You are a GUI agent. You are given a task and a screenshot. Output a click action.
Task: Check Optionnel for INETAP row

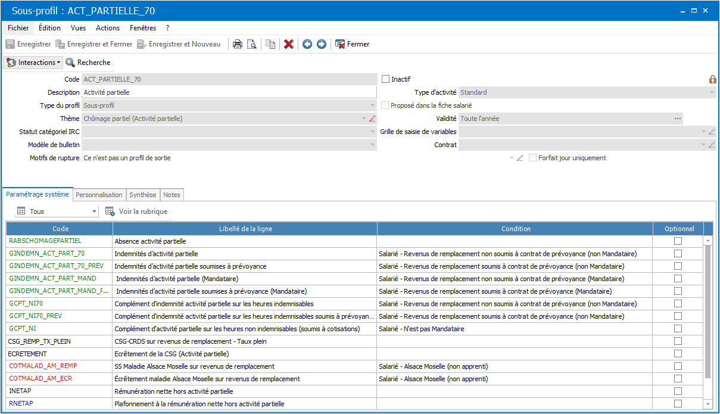point(678,391)
